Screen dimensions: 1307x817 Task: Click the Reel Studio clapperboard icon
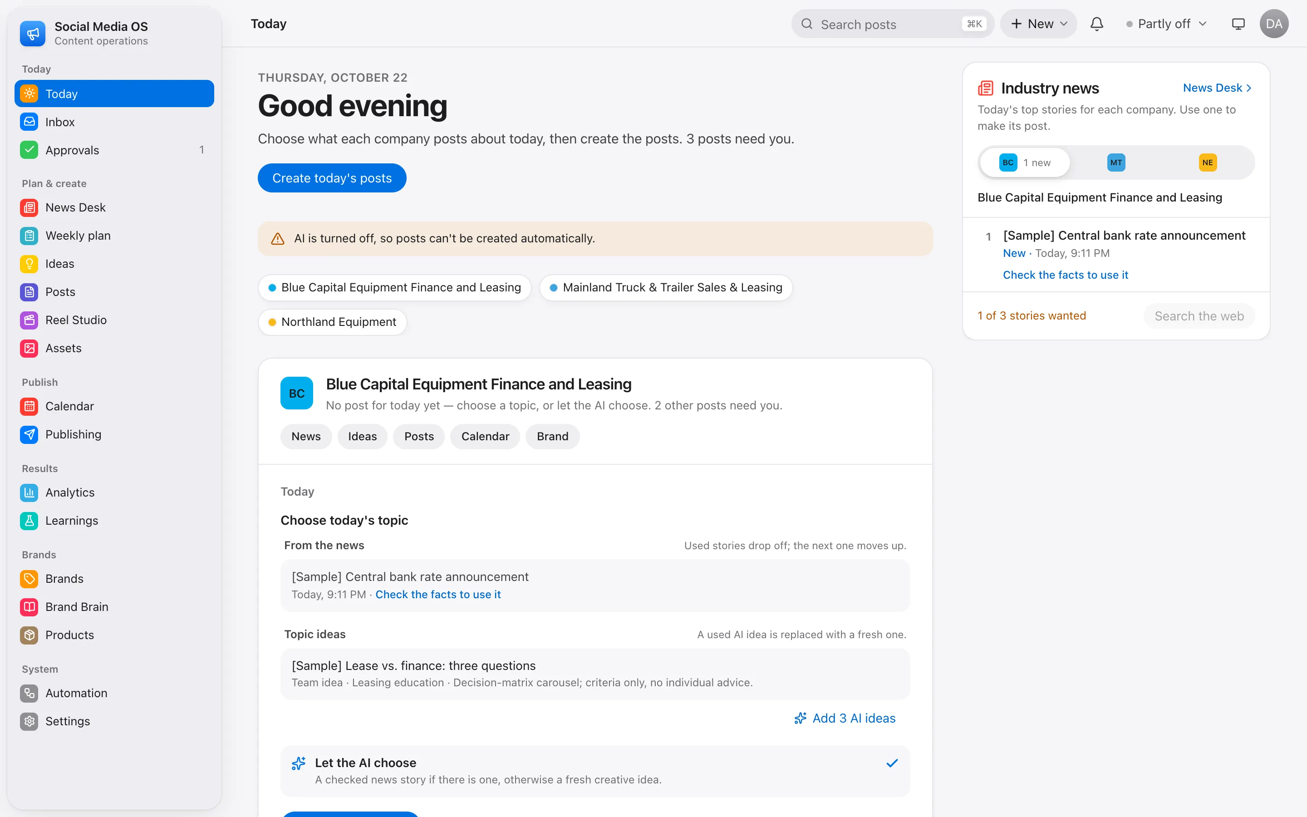[29, 320]
